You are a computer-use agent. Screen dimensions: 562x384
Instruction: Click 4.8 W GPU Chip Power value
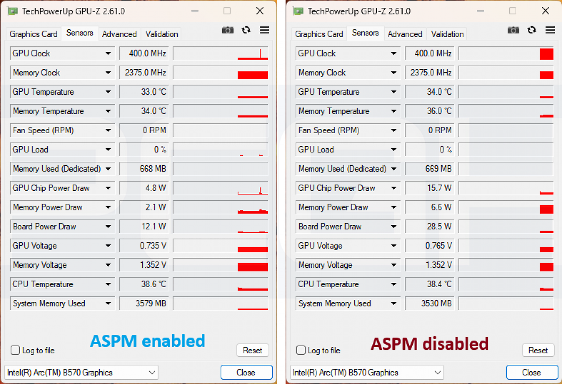click(x=144, y=188)
